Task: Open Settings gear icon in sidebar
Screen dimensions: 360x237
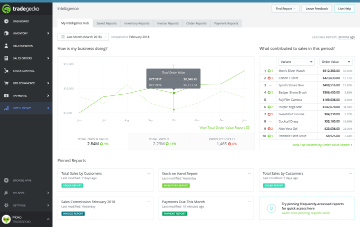Action: [6, 205]
